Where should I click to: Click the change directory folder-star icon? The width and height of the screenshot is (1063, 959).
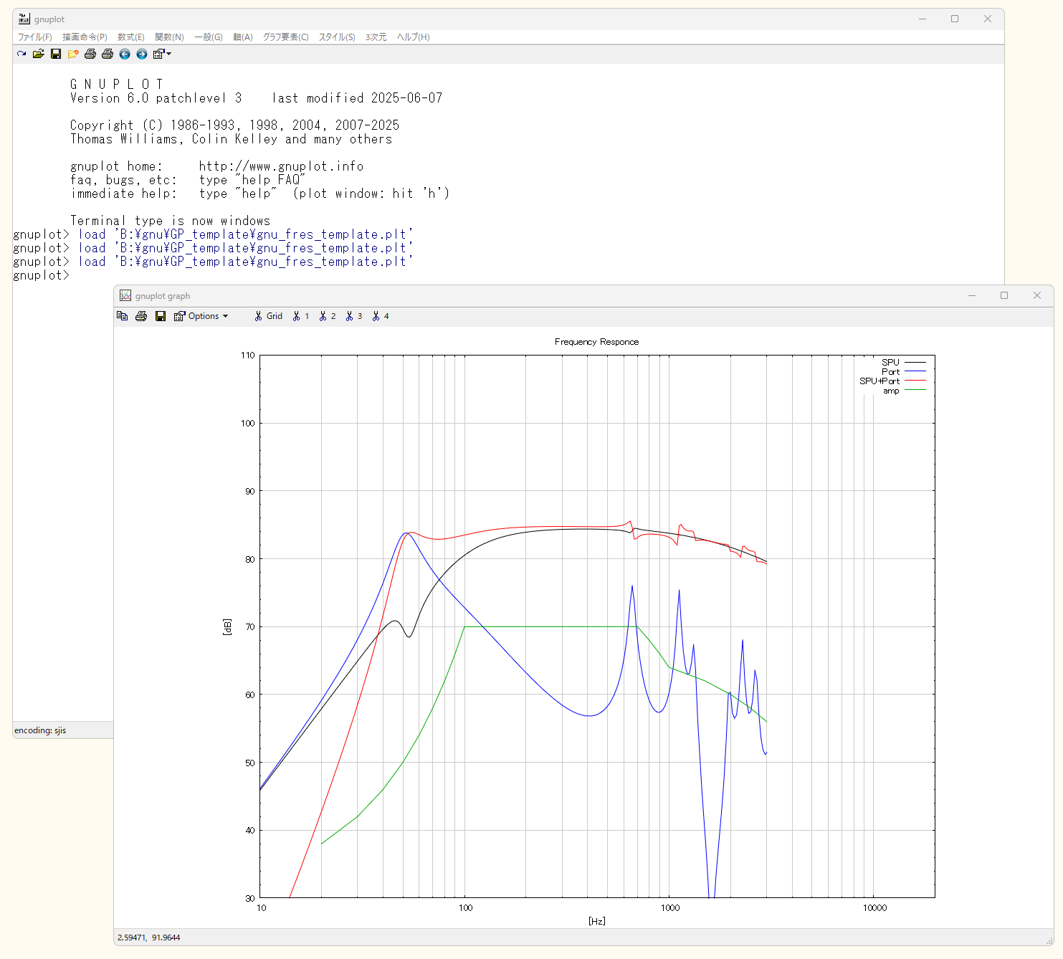tap(73, 54)
